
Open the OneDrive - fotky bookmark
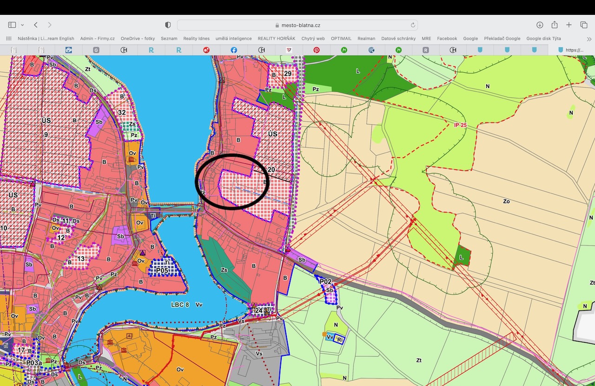[138, 39]
